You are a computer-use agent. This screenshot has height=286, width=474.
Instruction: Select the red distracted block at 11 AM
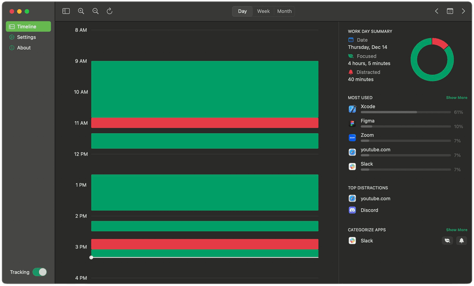click(x=205, y=123)
